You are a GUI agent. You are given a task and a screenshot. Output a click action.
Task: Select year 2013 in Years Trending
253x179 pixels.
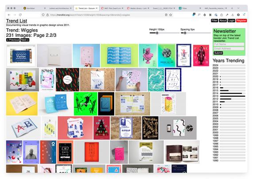229,96
